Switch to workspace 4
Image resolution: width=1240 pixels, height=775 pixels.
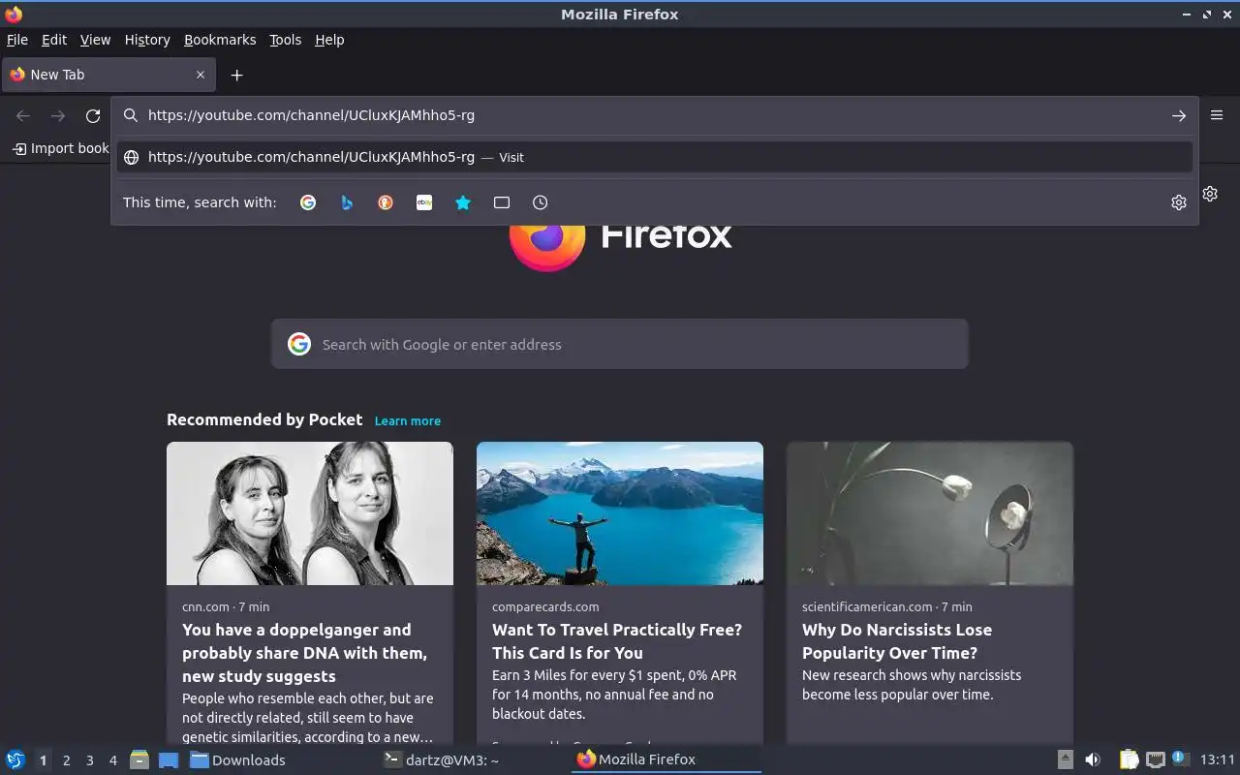pyautogui.click(x=112, y=760)
